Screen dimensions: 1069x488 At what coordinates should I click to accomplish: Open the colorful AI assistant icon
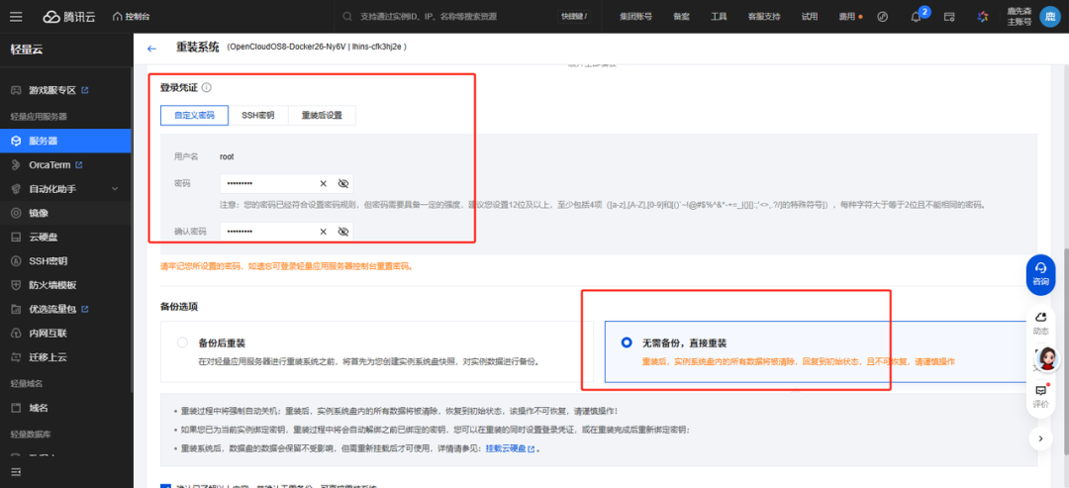pos(983,17)
